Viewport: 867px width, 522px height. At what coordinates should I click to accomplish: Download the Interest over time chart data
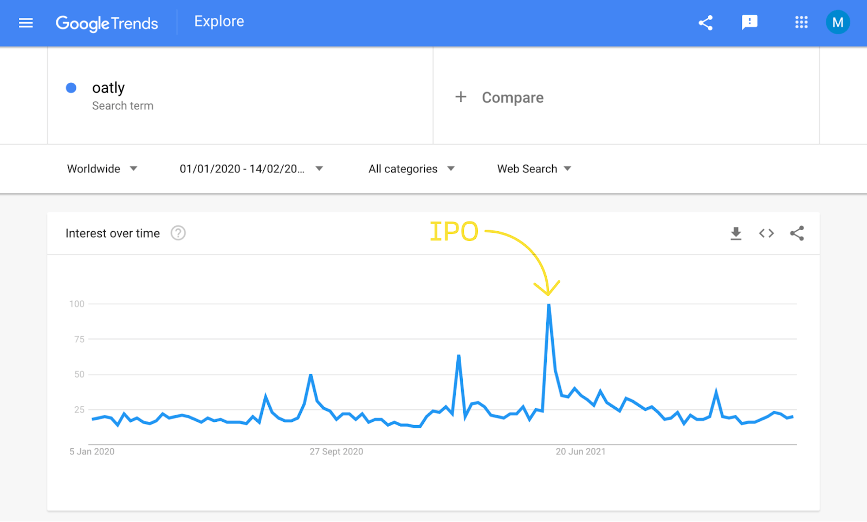click(735, 233)
